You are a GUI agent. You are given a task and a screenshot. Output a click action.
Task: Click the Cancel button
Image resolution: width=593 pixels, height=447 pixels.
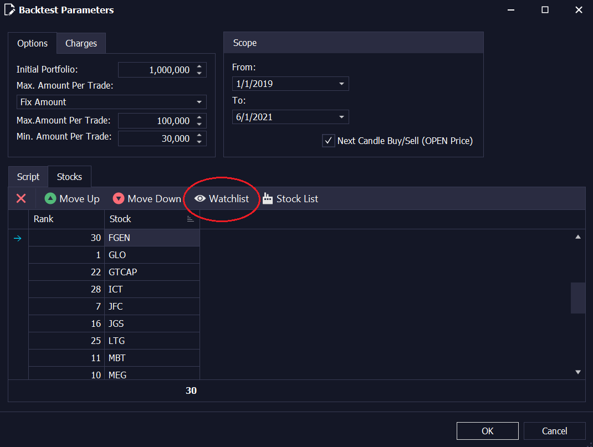coord(554,431)
